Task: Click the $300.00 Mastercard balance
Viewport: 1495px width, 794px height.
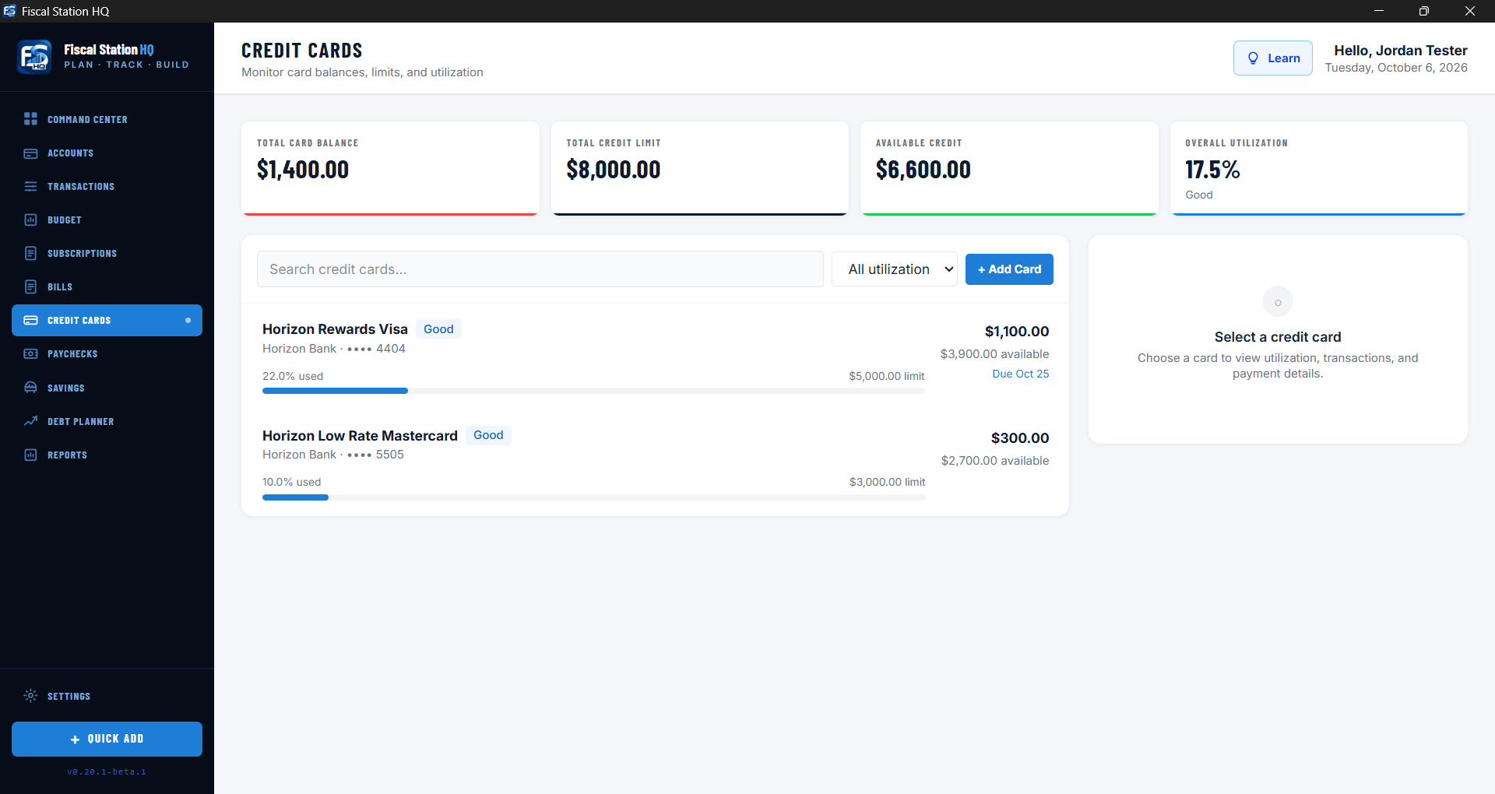Action: click(x=1020, y=438)
